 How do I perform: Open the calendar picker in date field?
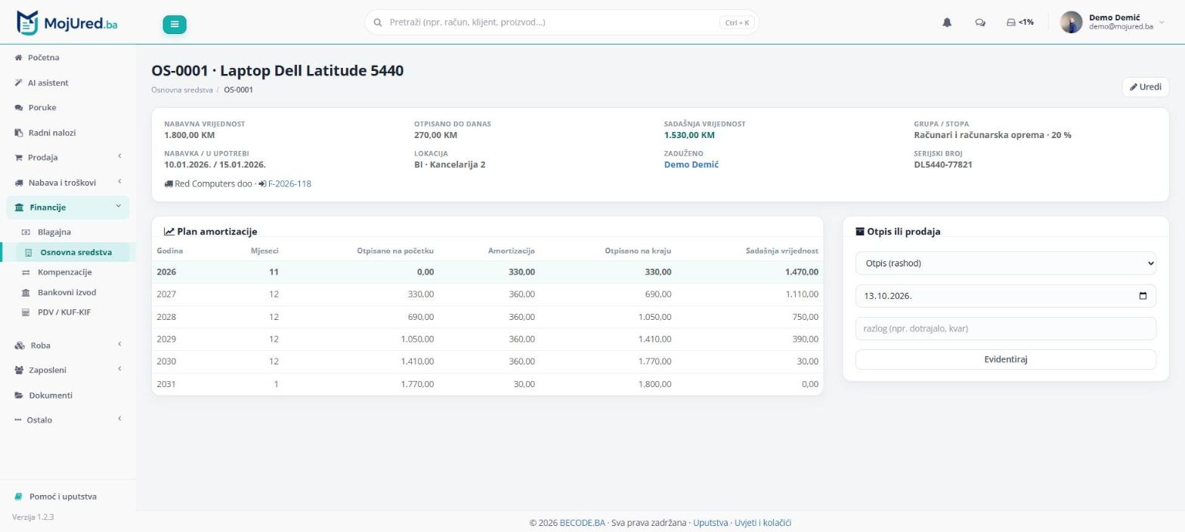coord(1143,296)
